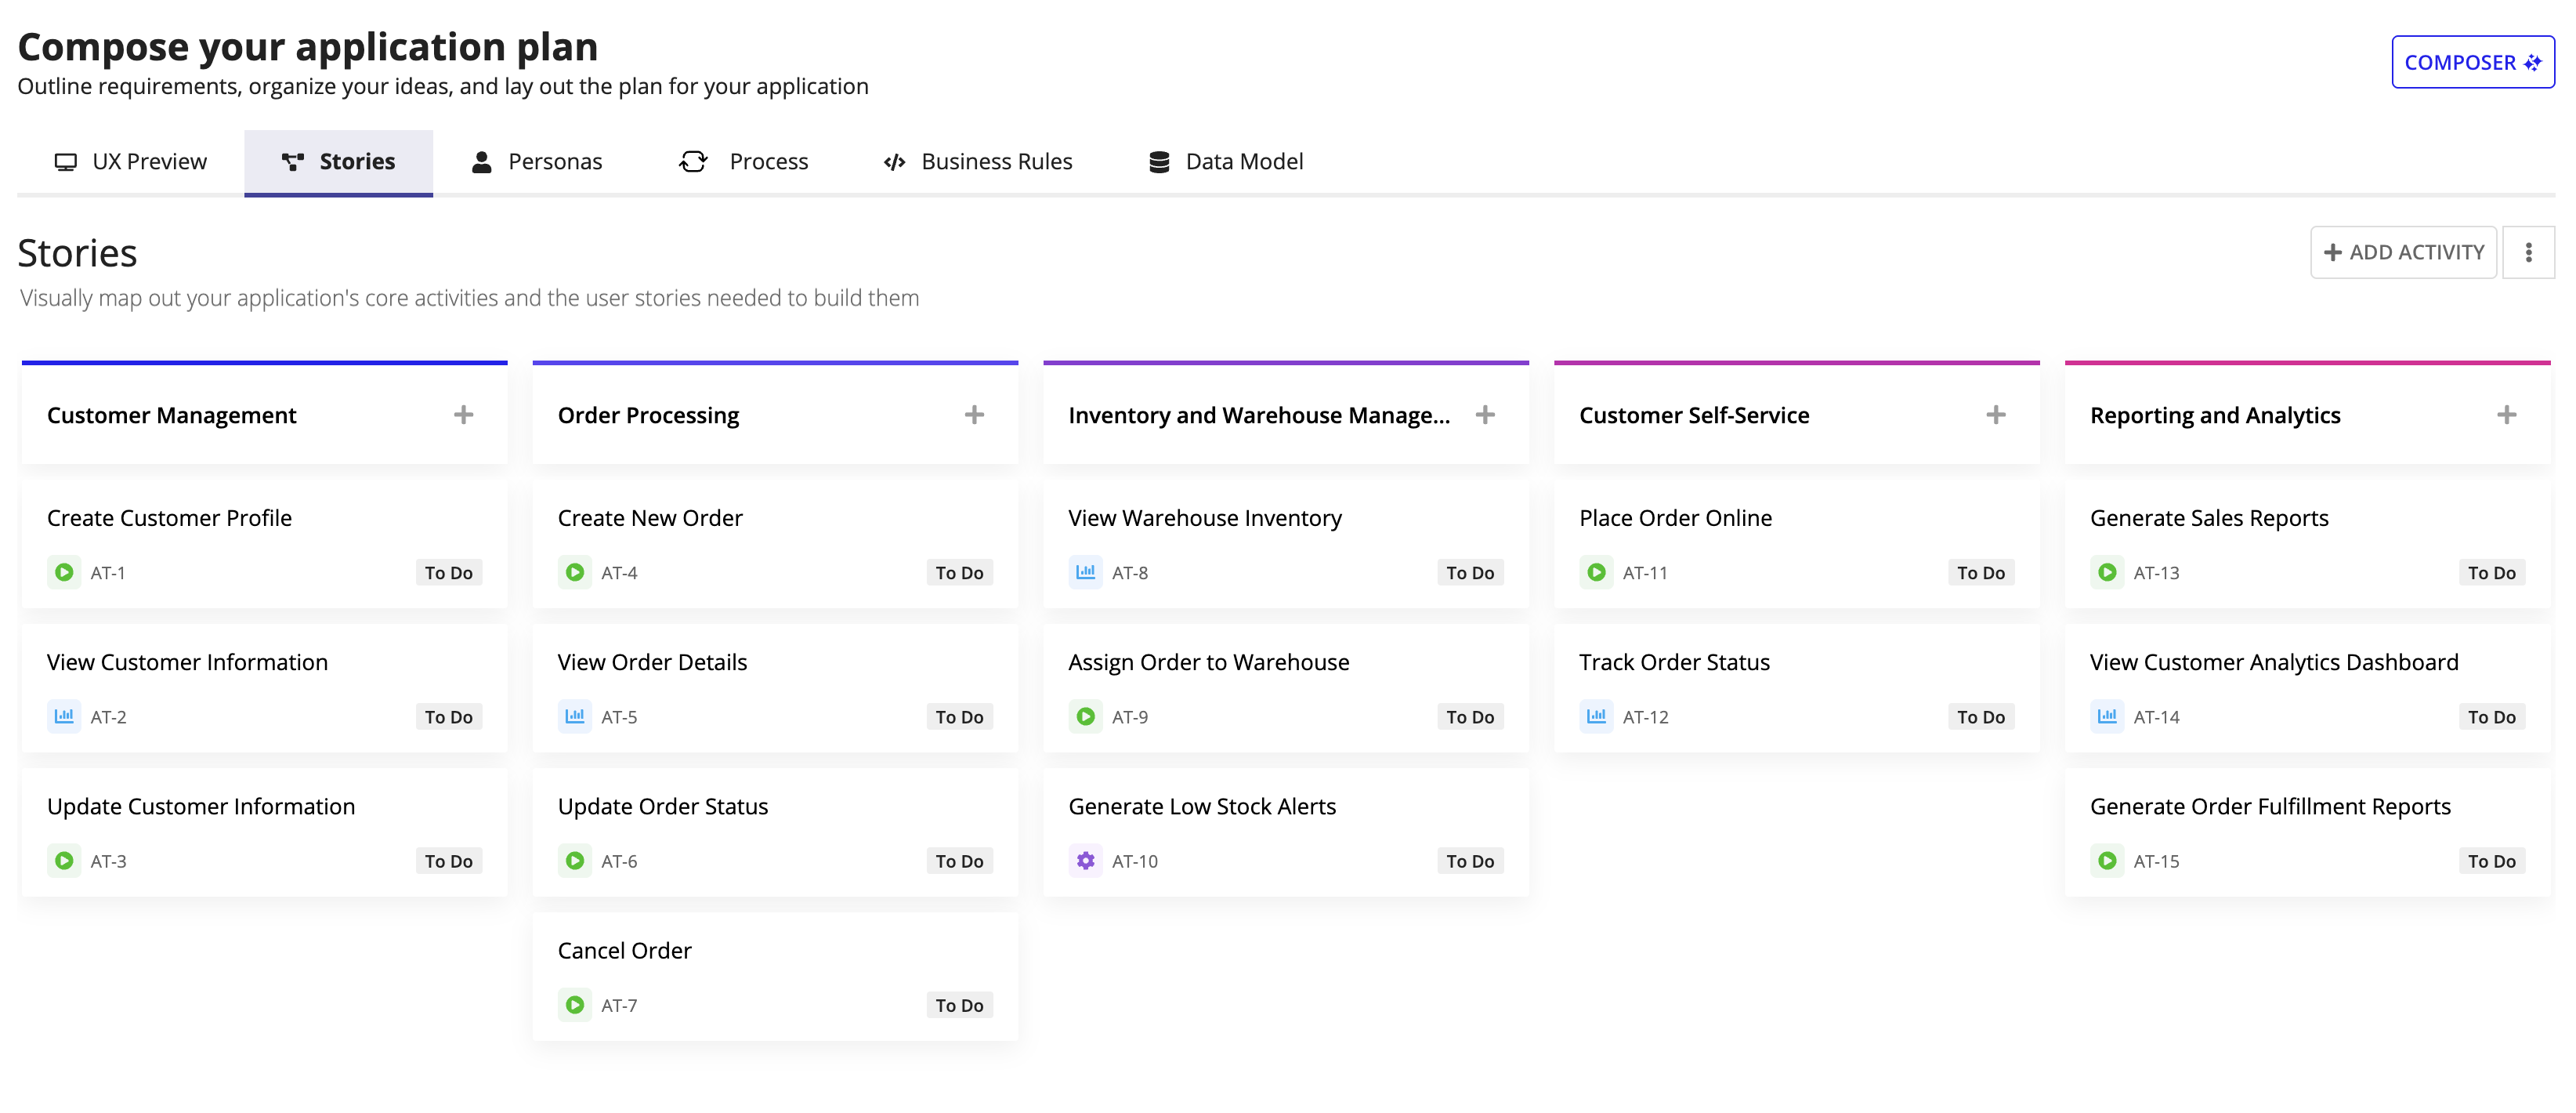Click plus icon on Inventory and Warehouse column
This screenshot has height=1113, width=2576.
[x=1486, y=414]
